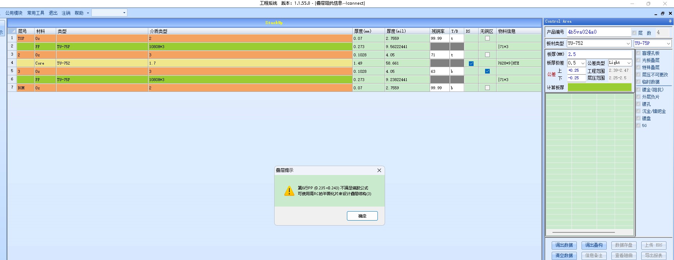
Task: Click the grid select-all corner cell
Action: click(x=12, y=31)
